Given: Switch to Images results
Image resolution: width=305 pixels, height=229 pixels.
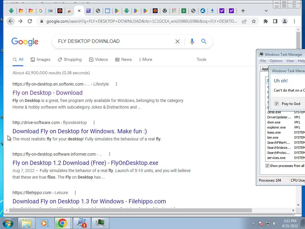Looking at the screenshot, I should [x=41, y=60].
